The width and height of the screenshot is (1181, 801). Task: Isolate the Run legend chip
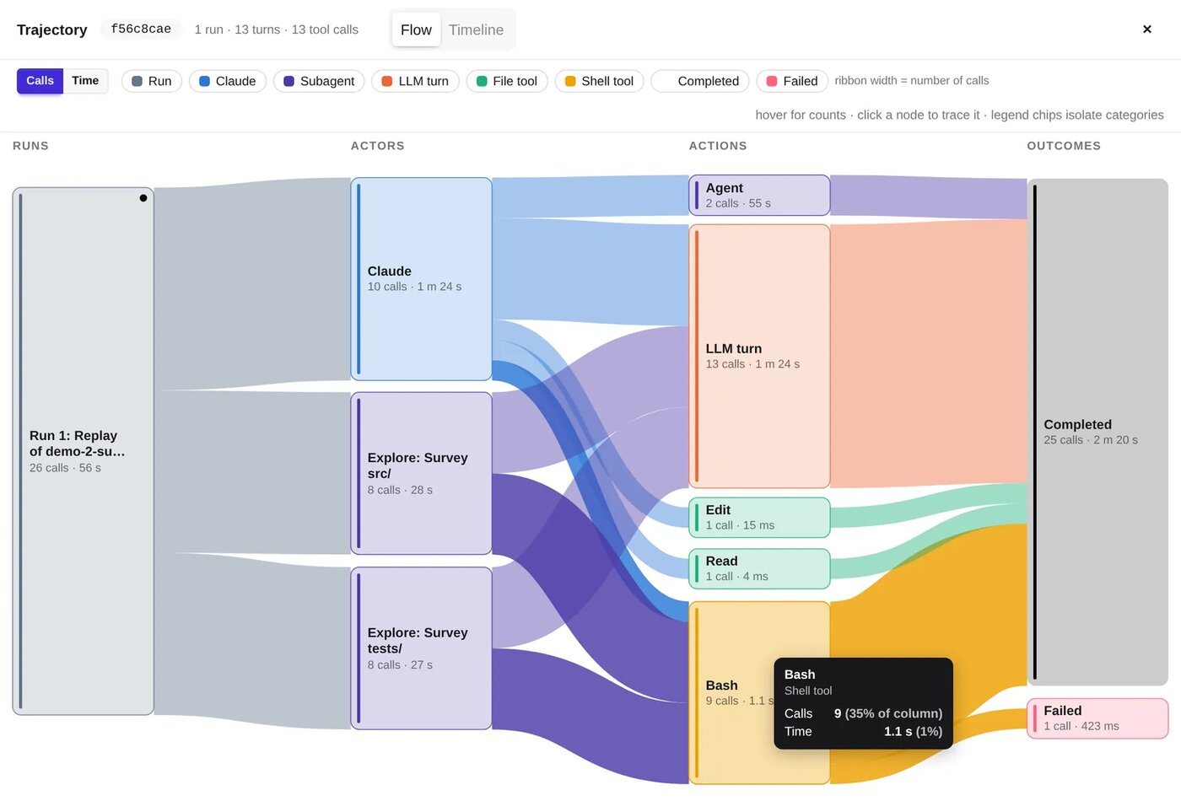152,81
